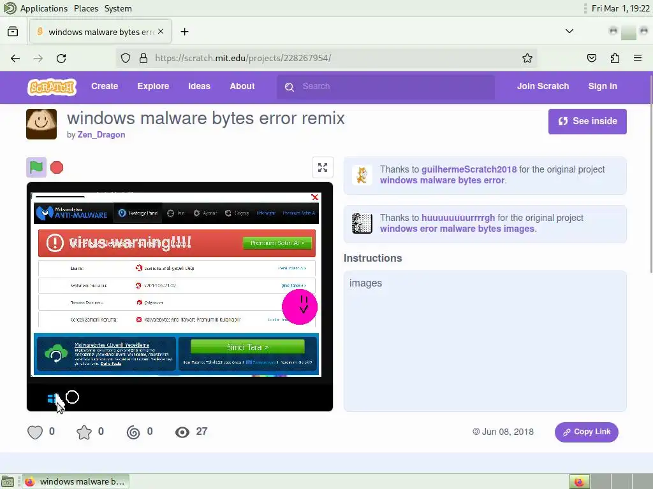
Task: Click the taskbar windows malware window button
Action: point(75,481)
